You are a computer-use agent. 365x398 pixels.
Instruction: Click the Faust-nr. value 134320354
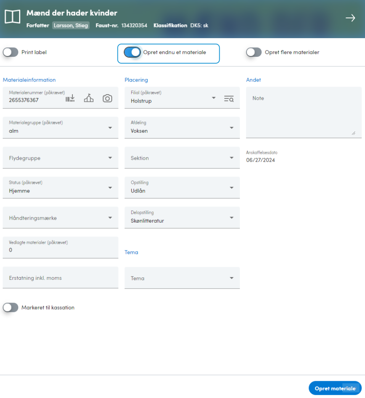click(134, 26)
